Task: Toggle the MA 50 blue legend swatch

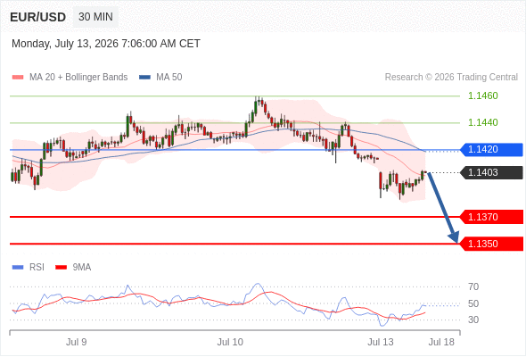Action: click(144, 78)
